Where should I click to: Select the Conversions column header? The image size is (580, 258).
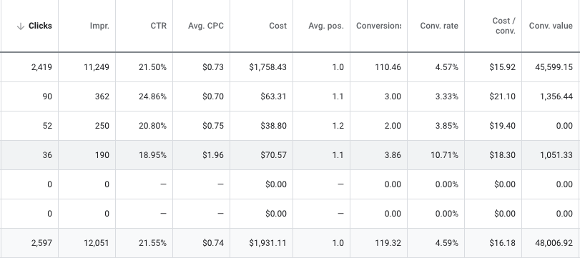click(x=378, y=26)
